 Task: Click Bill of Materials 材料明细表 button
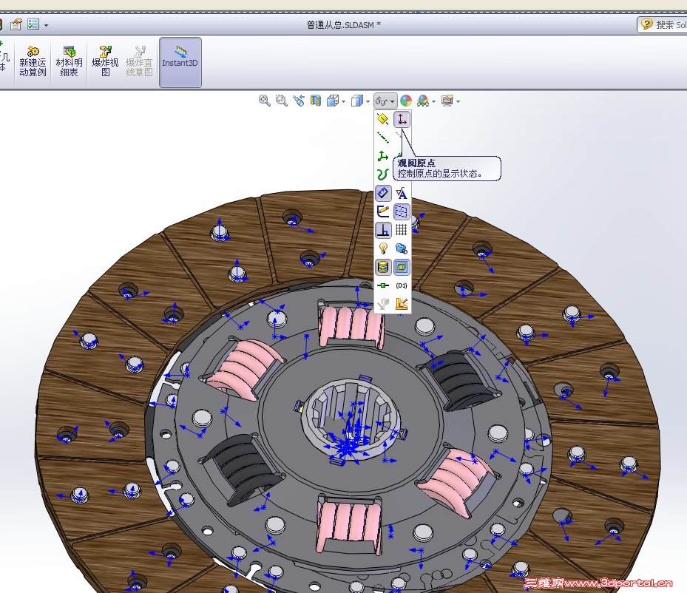pyautogui.click(x=69, y=62)
